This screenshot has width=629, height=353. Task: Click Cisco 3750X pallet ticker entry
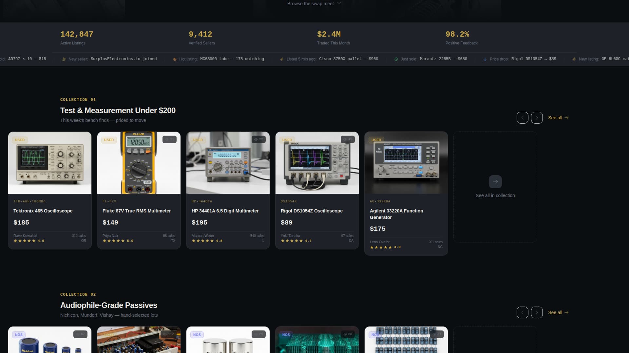click(x=349, y=59)
